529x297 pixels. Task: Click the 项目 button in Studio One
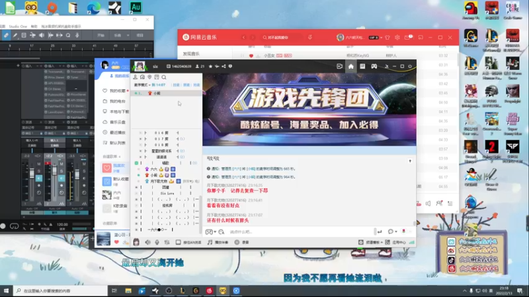pyautogui.click(x=140, y=35)
